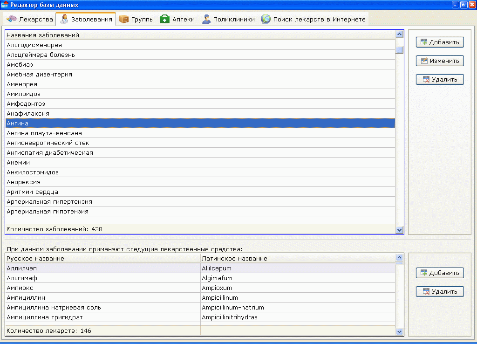
Task: Select the Амебиаз row
Action: coord(200,64)
